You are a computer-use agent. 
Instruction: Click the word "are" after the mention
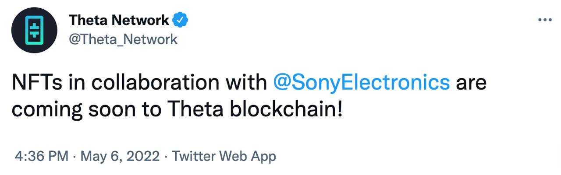click(471, 84)
